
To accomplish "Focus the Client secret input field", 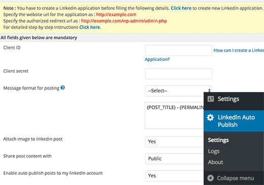I will pos(178,74).
